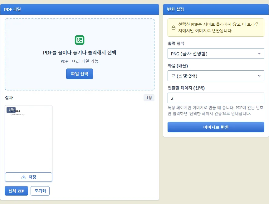Open the 출력 형식 PNG dropdown
This screenshot has height=204, width=269.
216,54
